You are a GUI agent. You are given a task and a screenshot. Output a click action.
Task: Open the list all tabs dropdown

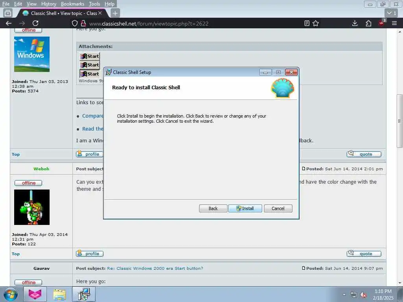pos(392,13)
